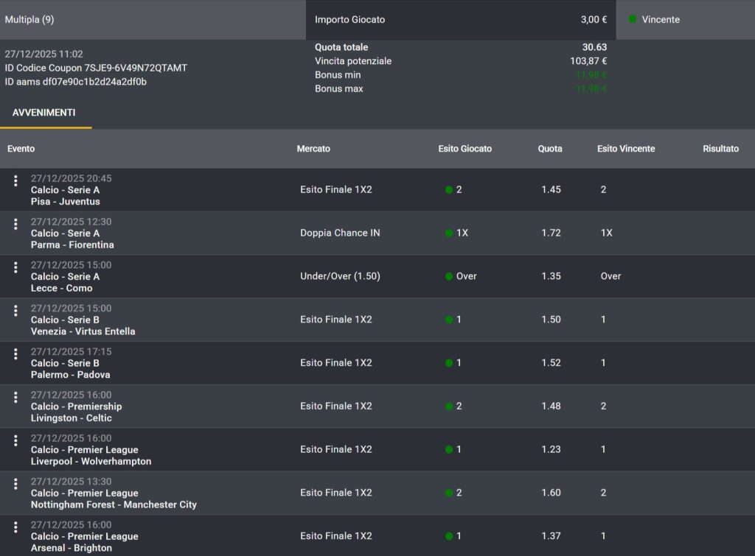Click the Doppia Chance IN market cell
The height and width of the screenshot is (556, 755).
(340, 233)
